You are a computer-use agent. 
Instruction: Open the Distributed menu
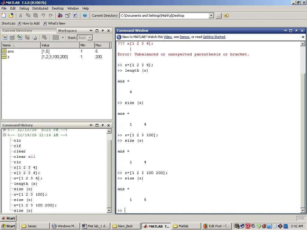40,8
